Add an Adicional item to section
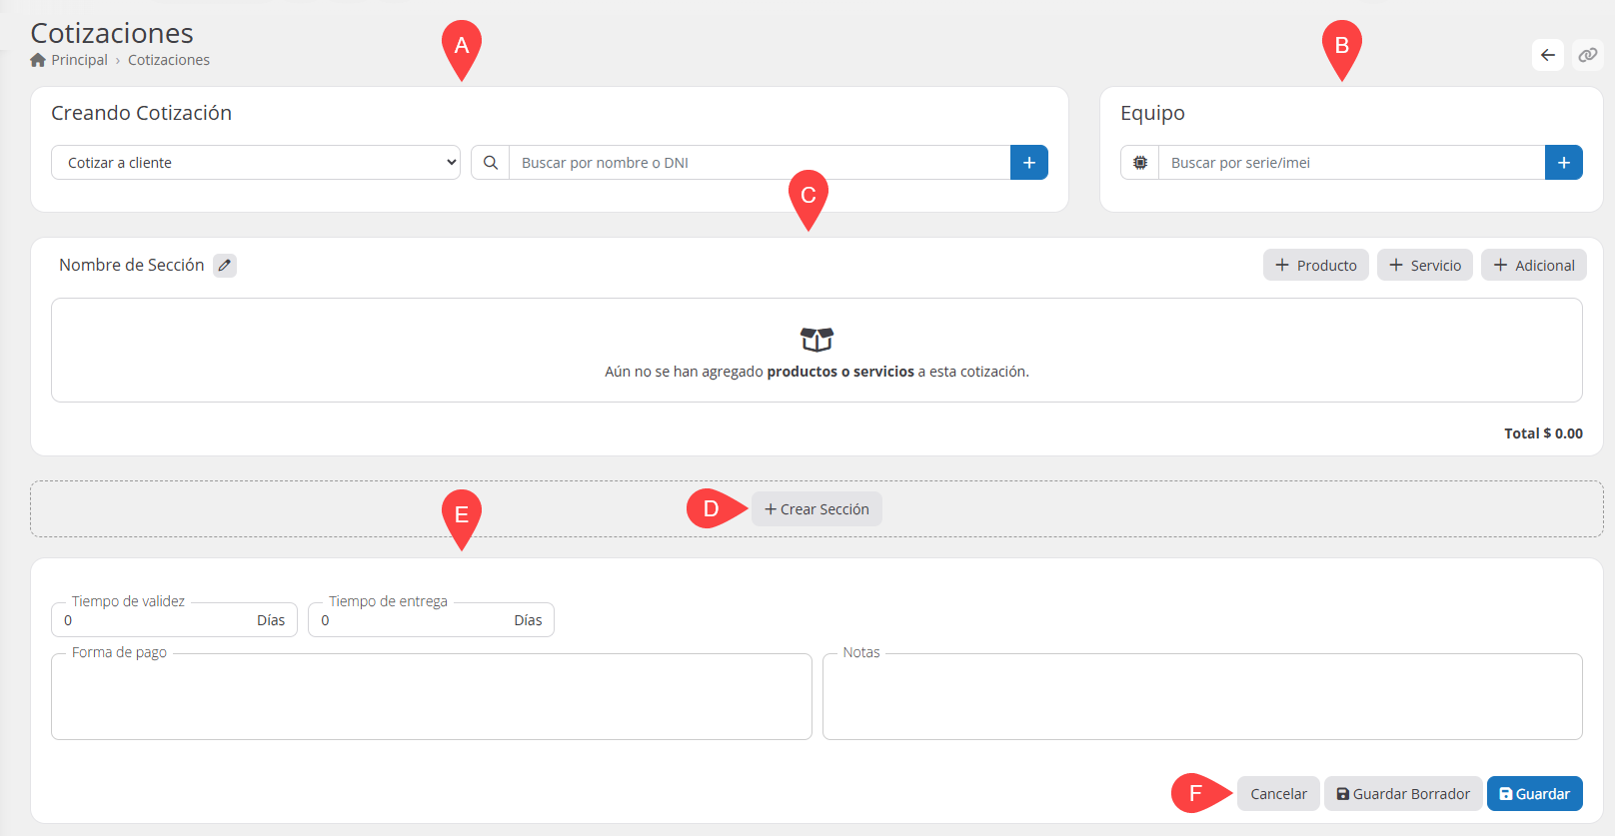The height and width of the screenshot is (836, 1615). pos(1533,266)
